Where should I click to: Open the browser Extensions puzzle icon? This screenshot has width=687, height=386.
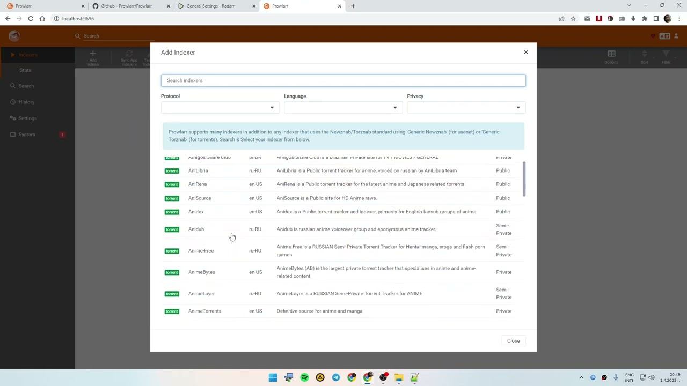coord(645,19)
